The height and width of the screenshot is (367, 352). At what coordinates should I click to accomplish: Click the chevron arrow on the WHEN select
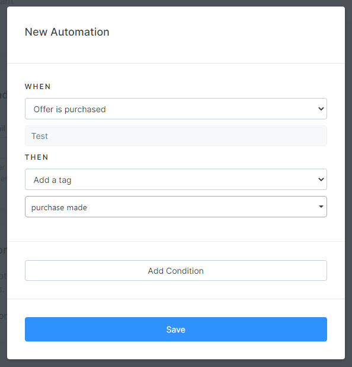coord(321,109)
